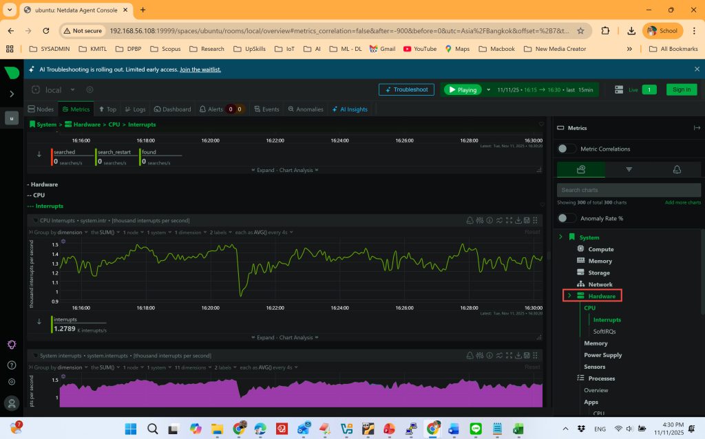Turn on the Anomaly Rate % toggle

pos(567,218)
